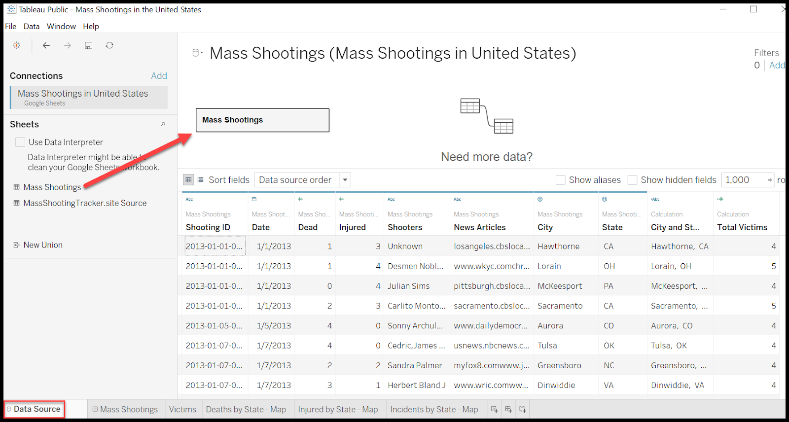
Task: Switch to the metadata list view icon
Action: [201, 180]
